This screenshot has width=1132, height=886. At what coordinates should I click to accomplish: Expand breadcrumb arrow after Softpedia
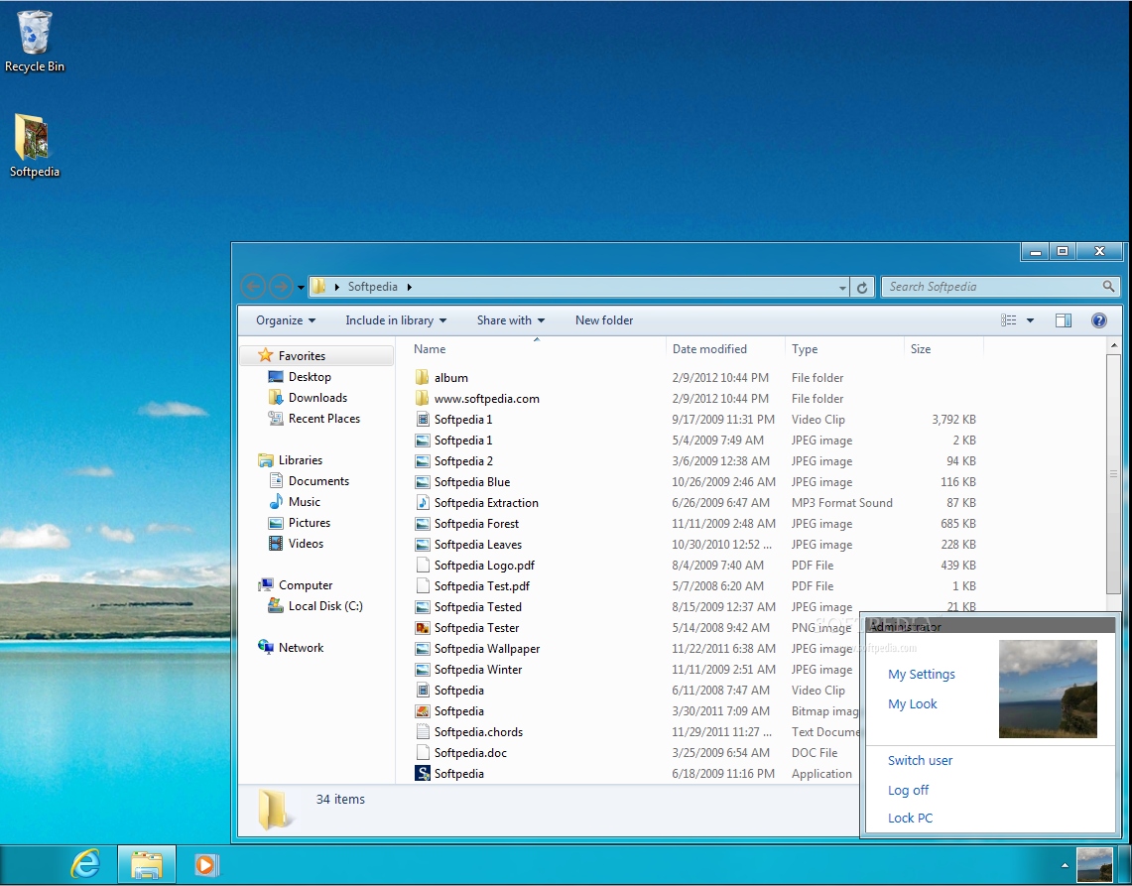pos(410,288)
